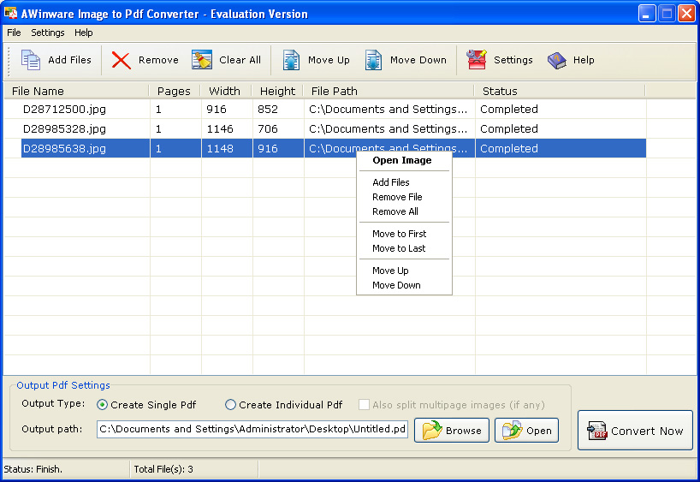Select Remove All in the context menu
The height and width of the screenshot is (482, 700).
click(x=394, y=211)
